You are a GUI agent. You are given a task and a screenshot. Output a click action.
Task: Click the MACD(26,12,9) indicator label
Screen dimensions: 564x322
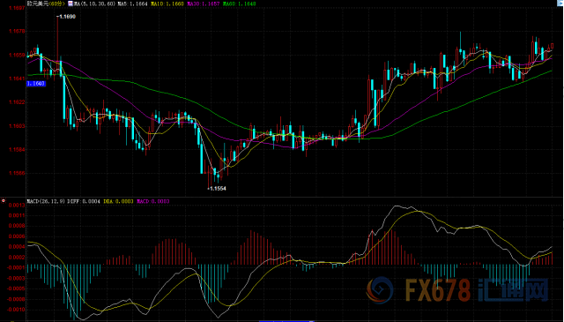point(46,201)
